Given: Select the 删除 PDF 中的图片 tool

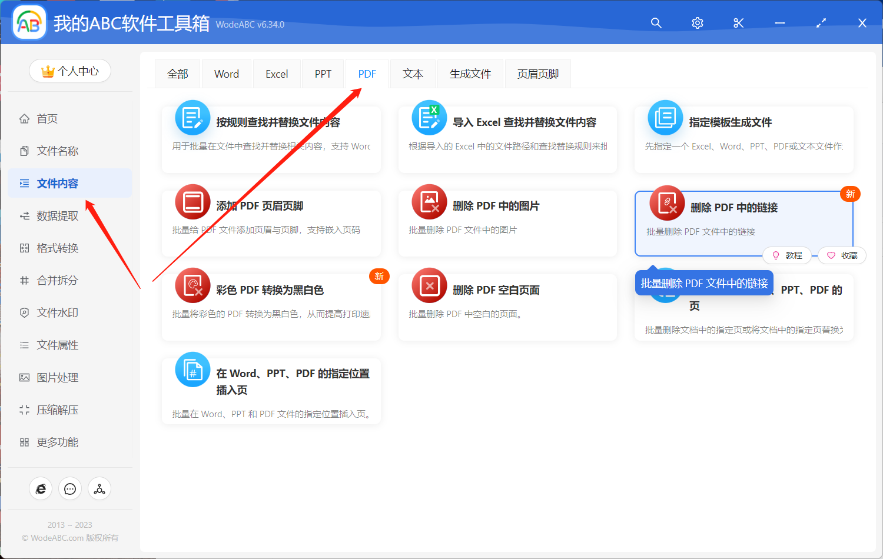Looking at the screenshot, I should coord(506,224).
